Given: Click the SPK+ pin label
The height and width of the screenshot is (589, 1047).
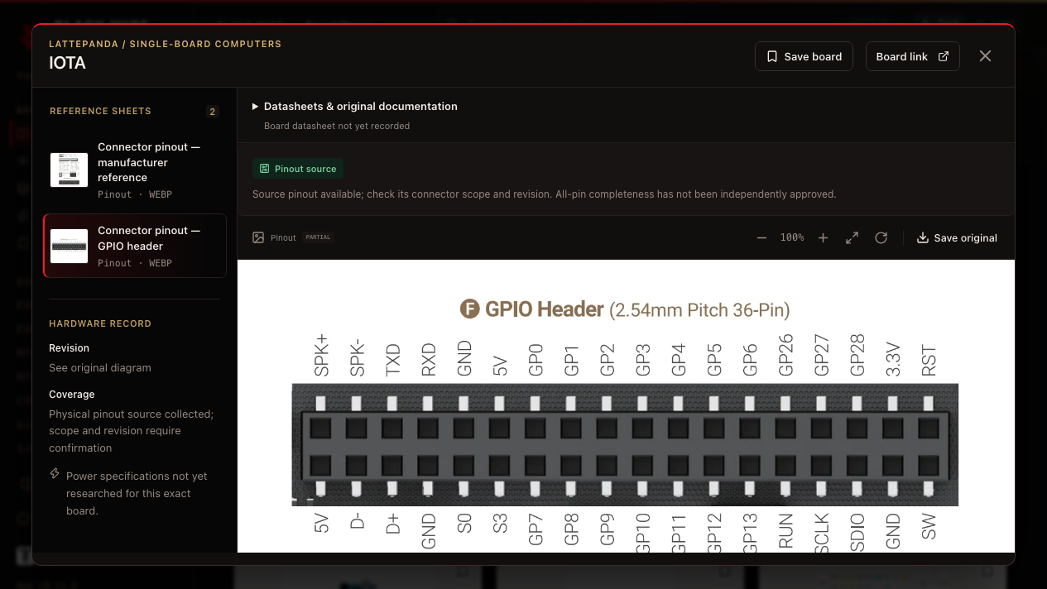Looking at the screenshot, I should coord(321,356).
